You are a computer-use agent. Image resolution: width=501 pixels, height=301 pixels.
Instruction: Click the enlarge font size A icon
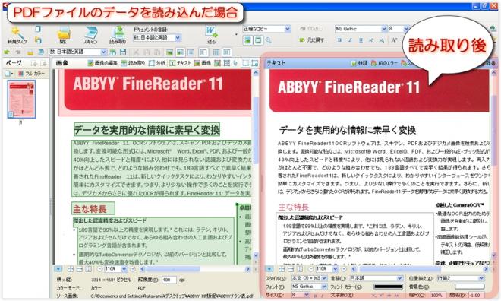[394, 40]
